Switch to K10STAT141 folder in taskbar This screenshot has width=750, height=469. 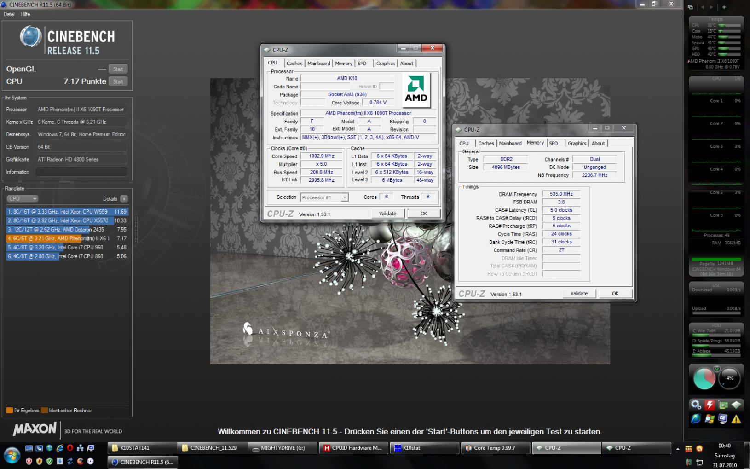tap(142, 448)
